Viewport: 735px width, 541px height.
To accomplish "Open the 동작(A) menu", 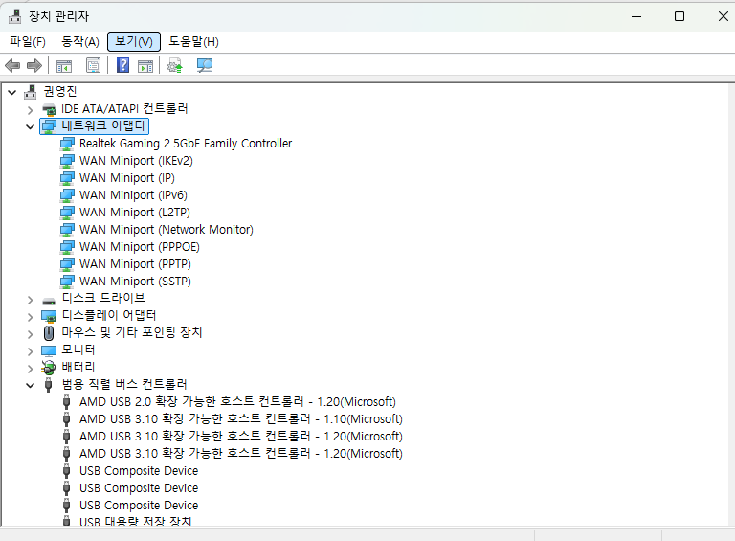I will [79, 41].
